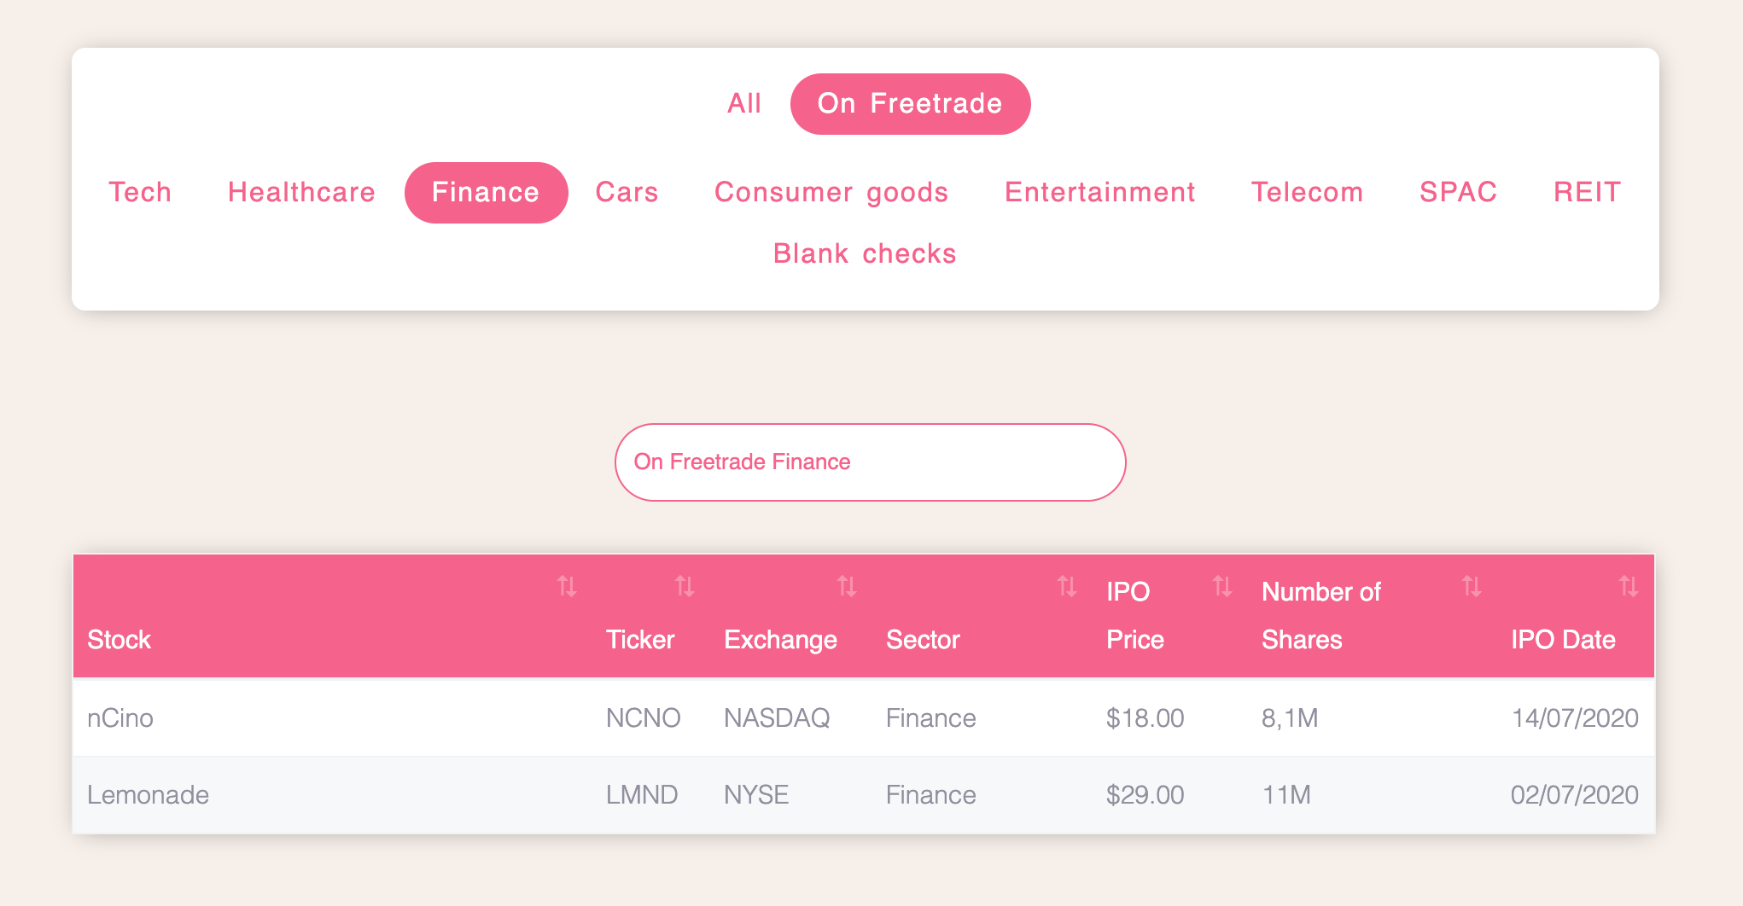This screenshot has width=1743, height=906.
Task: Toggle the On Freetrade filter pill
Action: click(910, 104)
